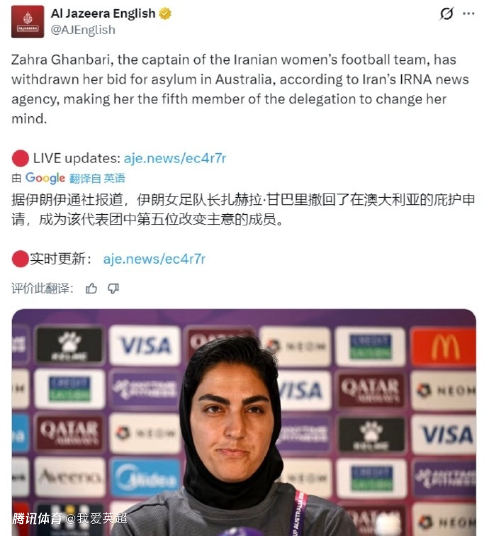Click the 评价此翻译 label
Screen dimensions: 489x536
click(43, 289)
